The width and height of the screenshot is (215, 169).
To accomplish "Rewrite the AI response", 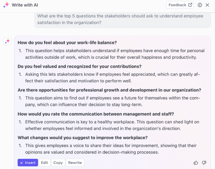I will tap(75, 163).
